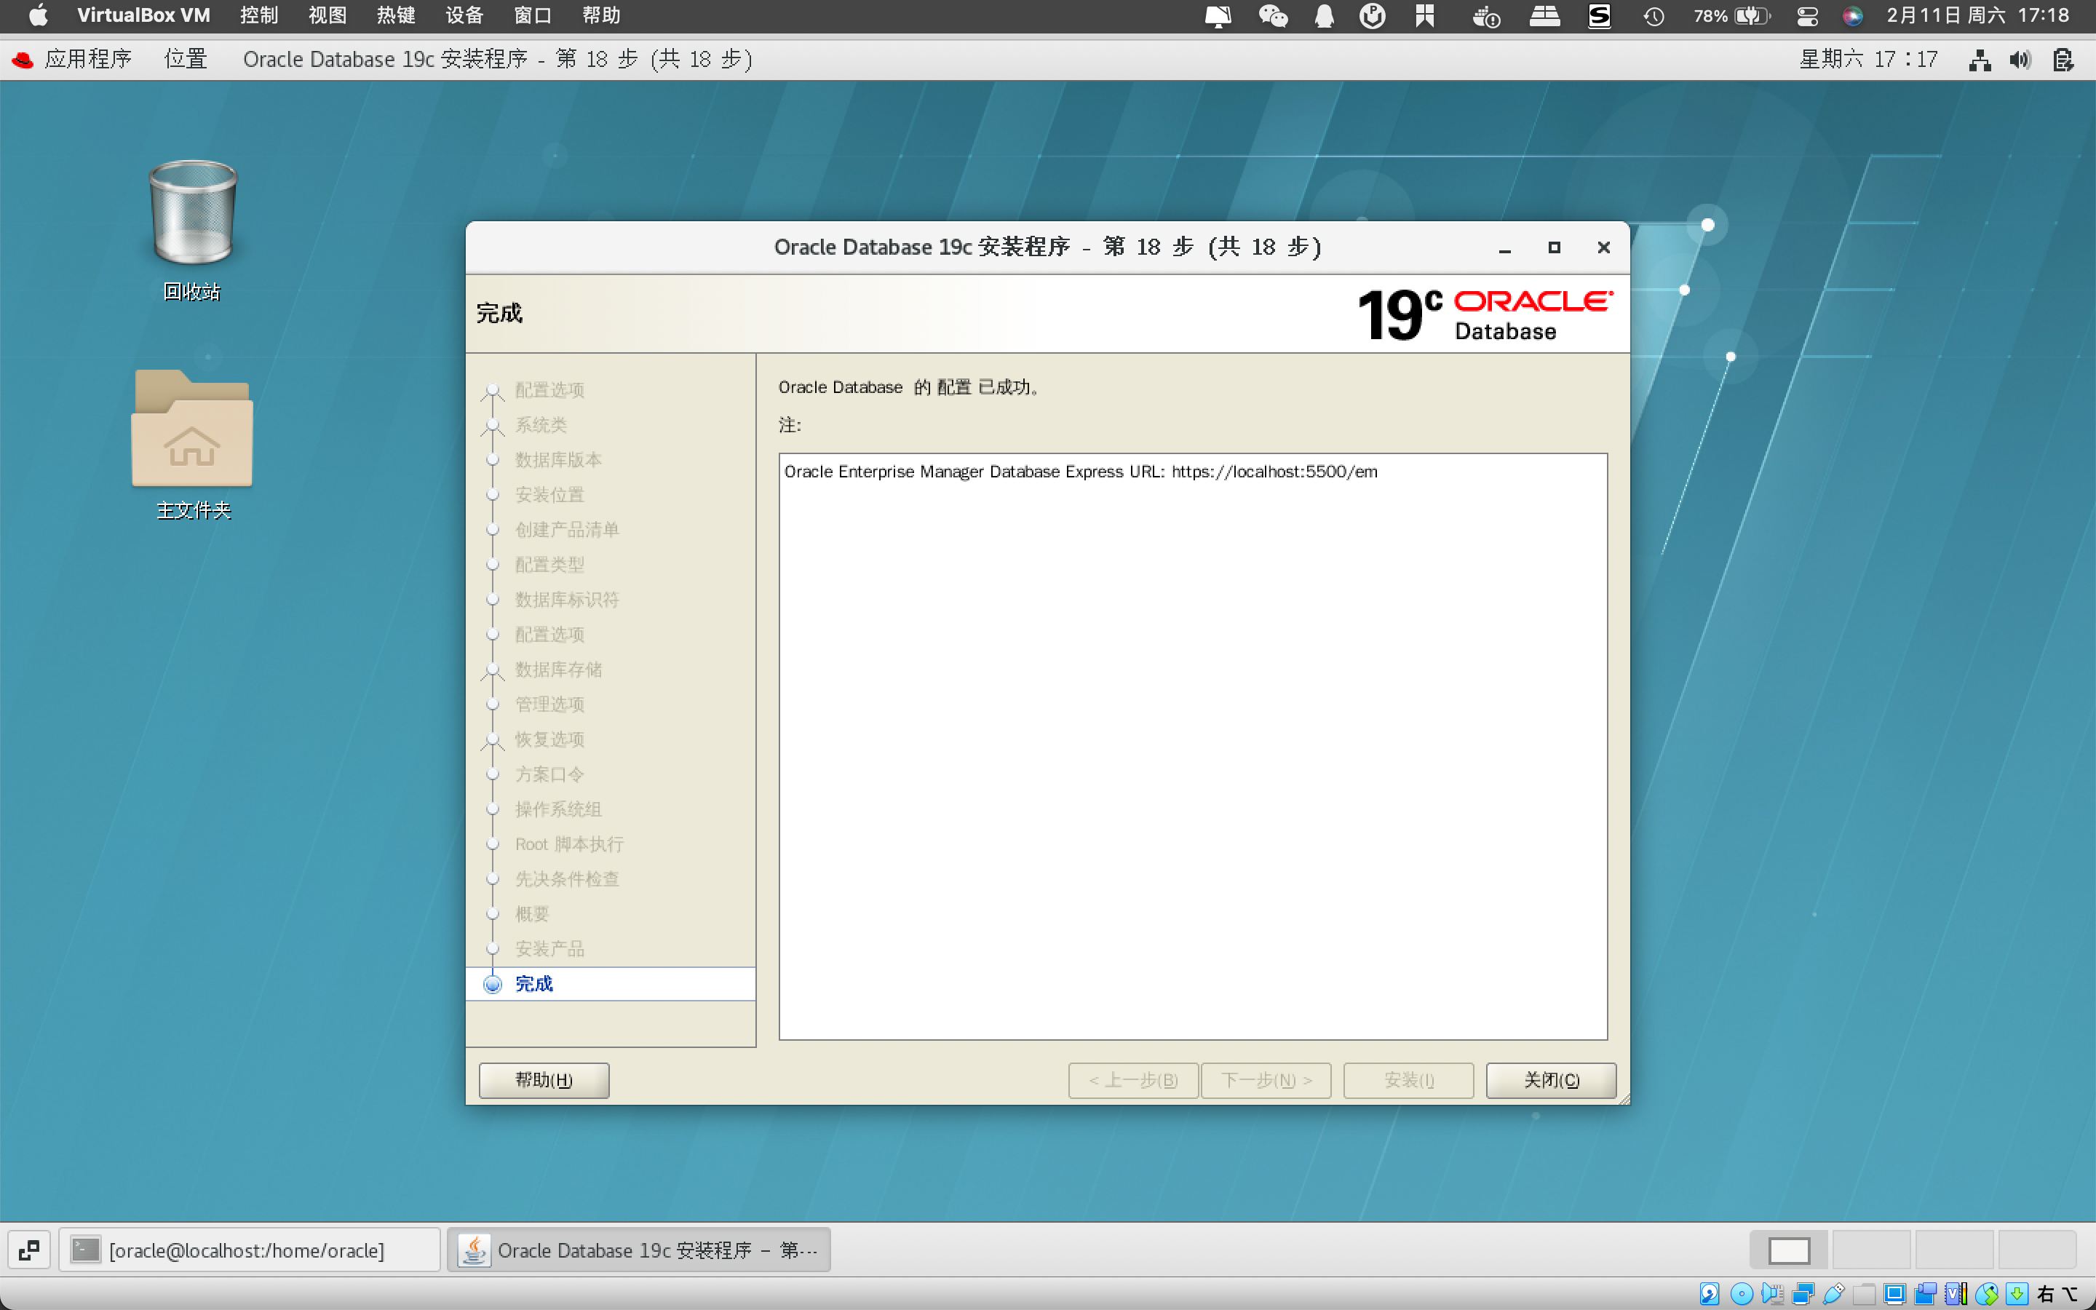The image size is (2096, 1310).
Task: Click the VirtualBox USB devices icon
Action: coord(1833,1293)
